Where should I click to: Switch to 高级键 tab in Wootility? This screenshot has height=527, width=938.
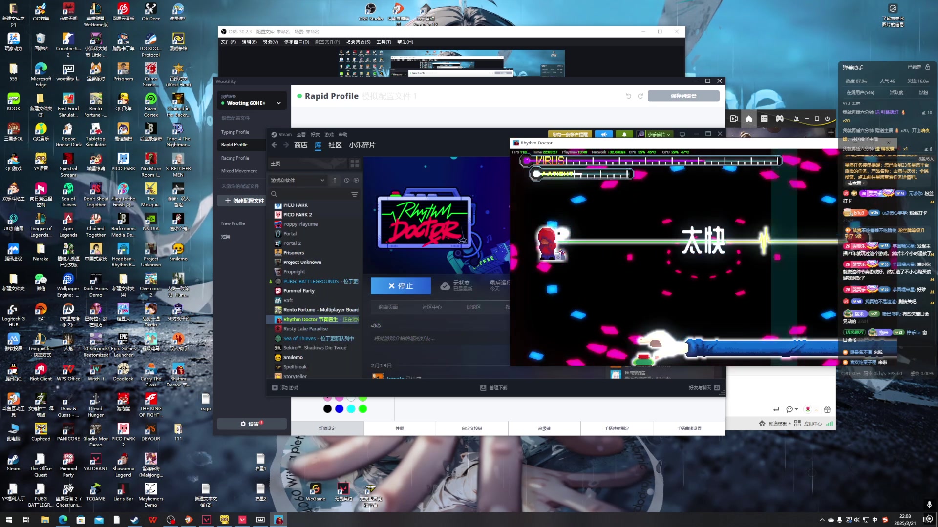[x=544, y=428]
